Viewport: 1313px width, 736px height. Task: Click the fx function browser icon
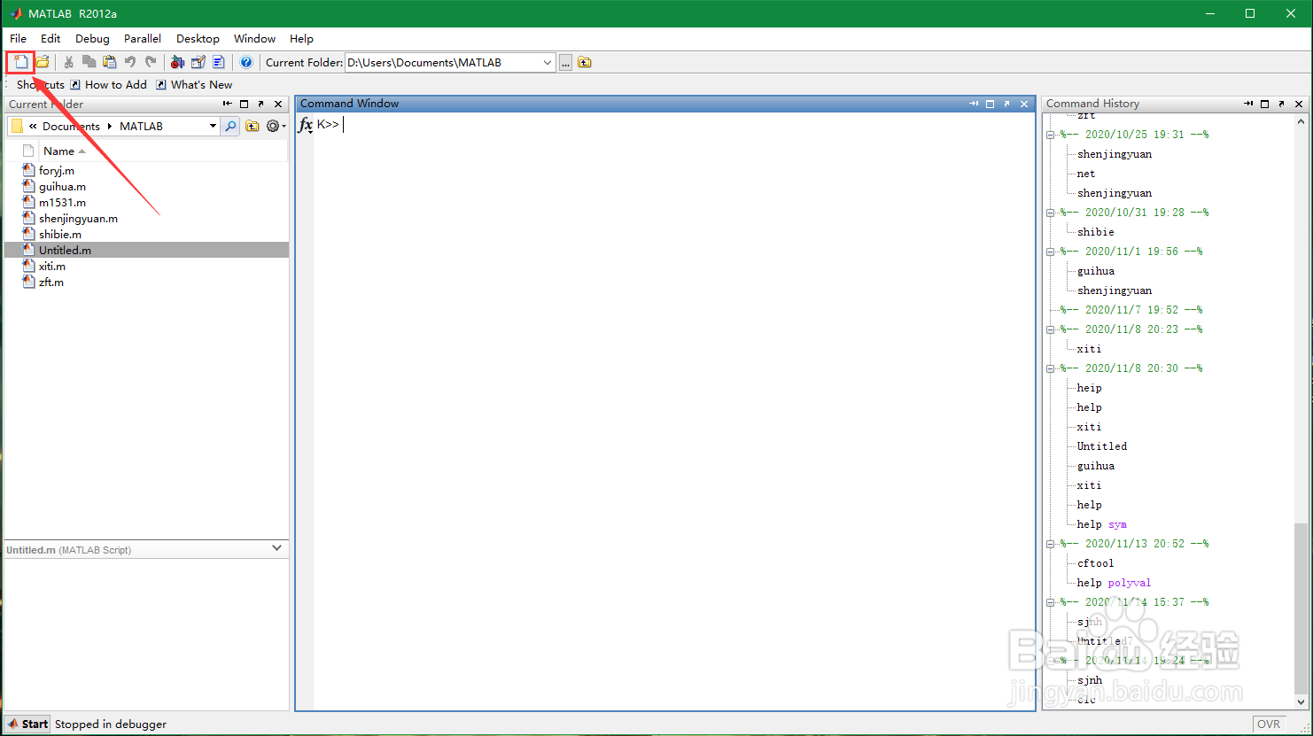(x=306, y=125)
